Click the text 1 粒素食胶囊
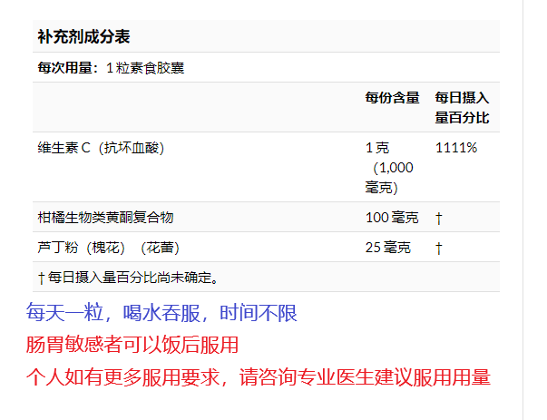This screenshot has height=420, width=547. 145,68
